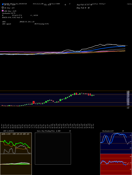Image resolution: width=132 pixels, height=175 pixels.
Task: Open the blue Stochastics chart panel
Action: coord(116,143)
